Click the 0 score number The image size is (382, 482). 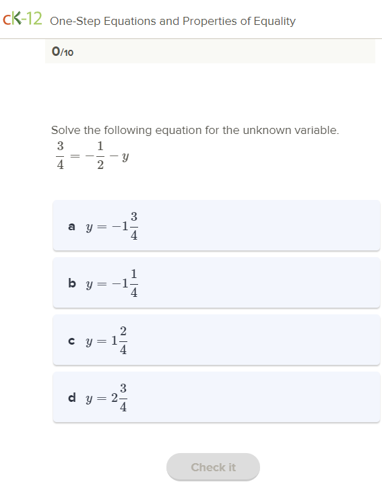[56, 51]
